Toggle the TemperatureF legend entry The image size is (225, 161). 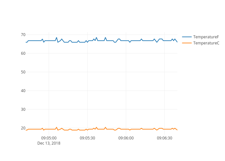(206, 37)
